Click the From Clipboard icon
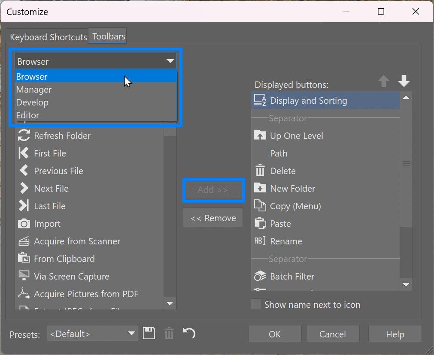This screenshot has height=355, width=434. (25, 259)
